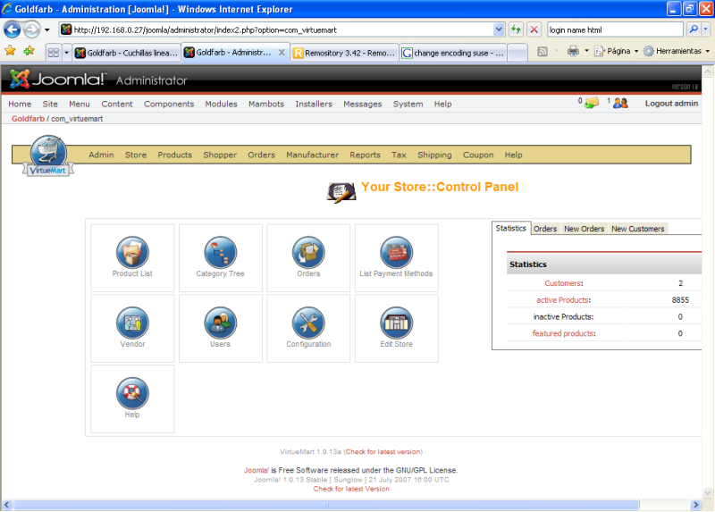The image size is (715, 512).
Task: Switch to the New Customers tab
Action: point(638,229)
